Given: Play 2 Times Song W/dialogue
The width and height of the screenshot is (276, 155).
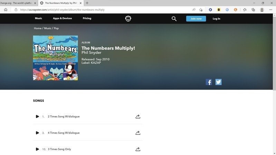Looking at the screenshot, I should [37, 116].
